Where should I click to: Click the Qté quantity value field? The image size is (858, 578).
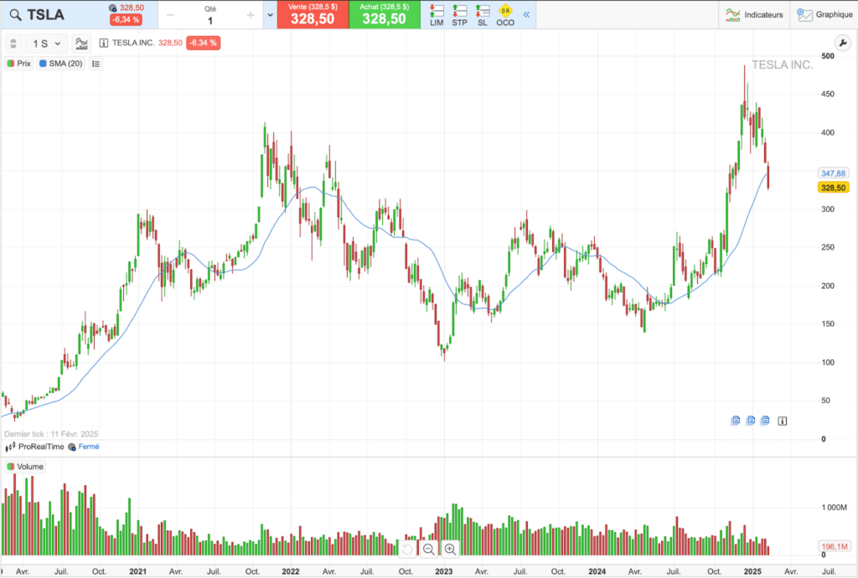(x=210, y=21)
